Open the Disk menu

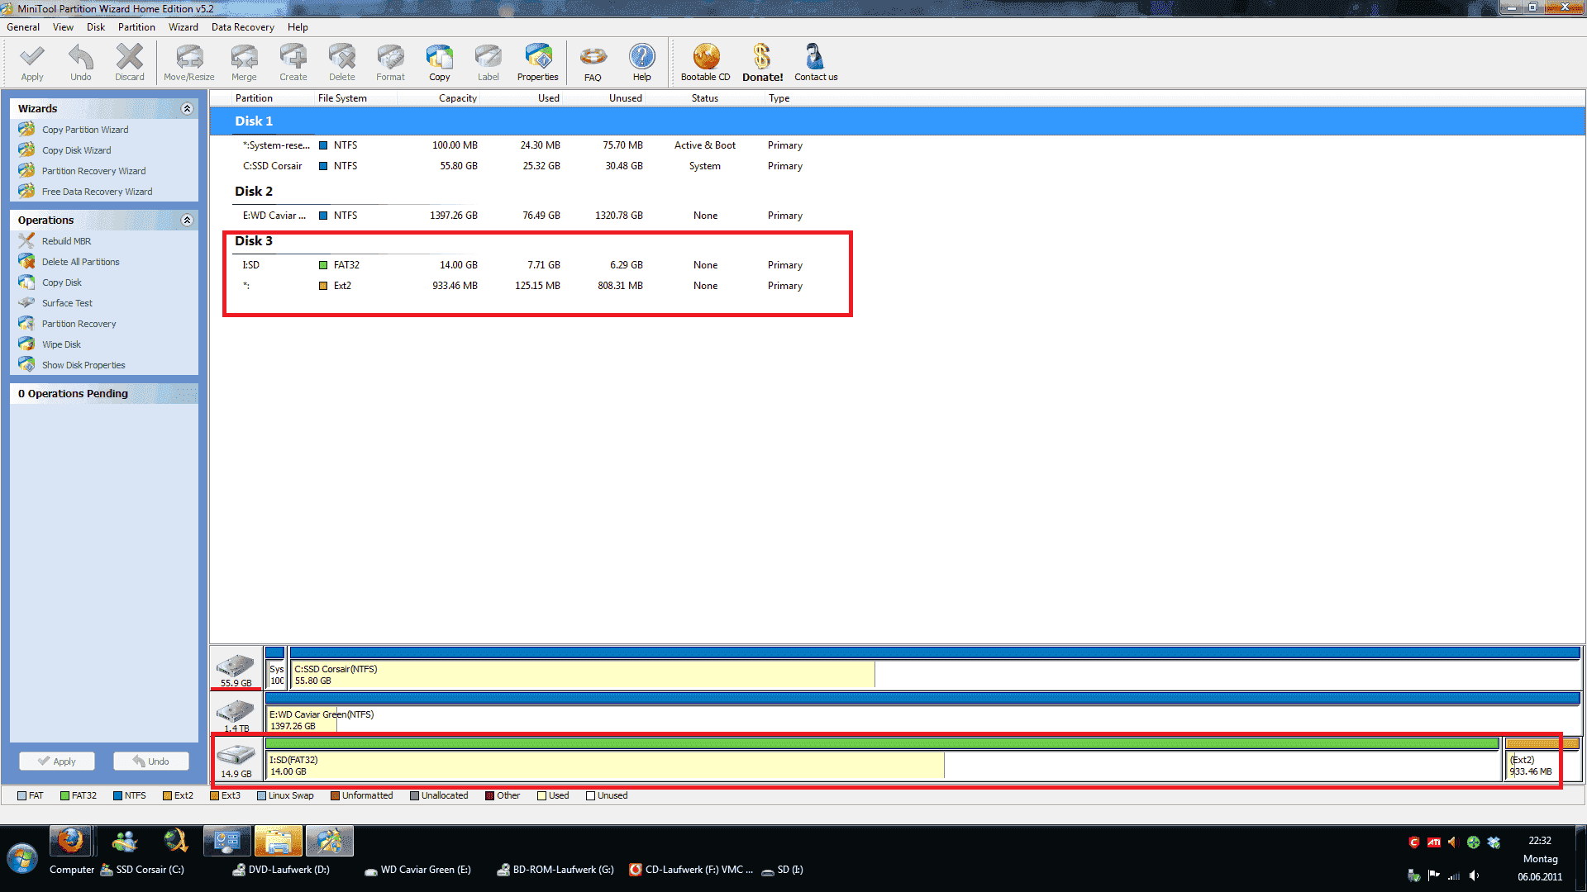96,27
